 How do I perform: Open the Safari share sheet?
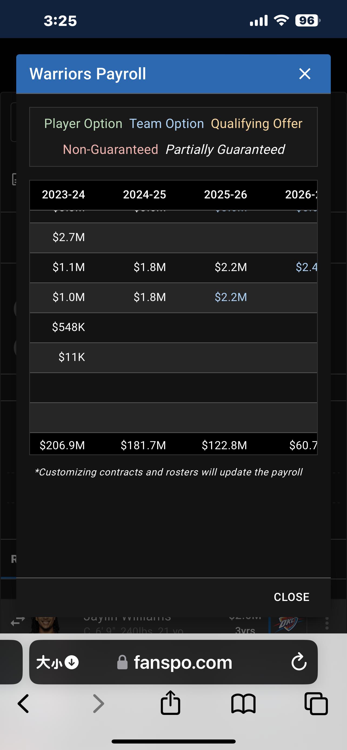(171, 703)
